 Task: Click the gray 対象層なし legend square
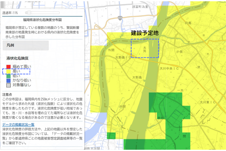tap(9, 85)
